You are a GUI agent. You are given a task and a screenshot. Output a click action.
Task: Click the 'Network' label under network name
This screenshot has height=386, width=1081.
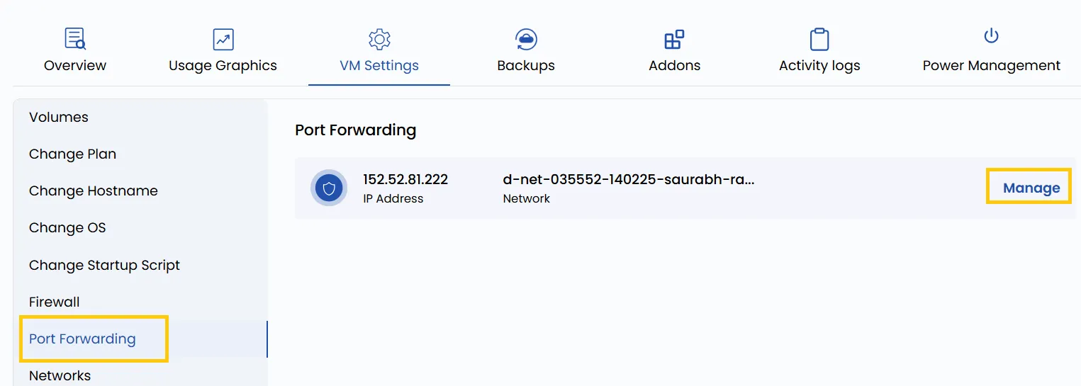(x=527, y=199)
